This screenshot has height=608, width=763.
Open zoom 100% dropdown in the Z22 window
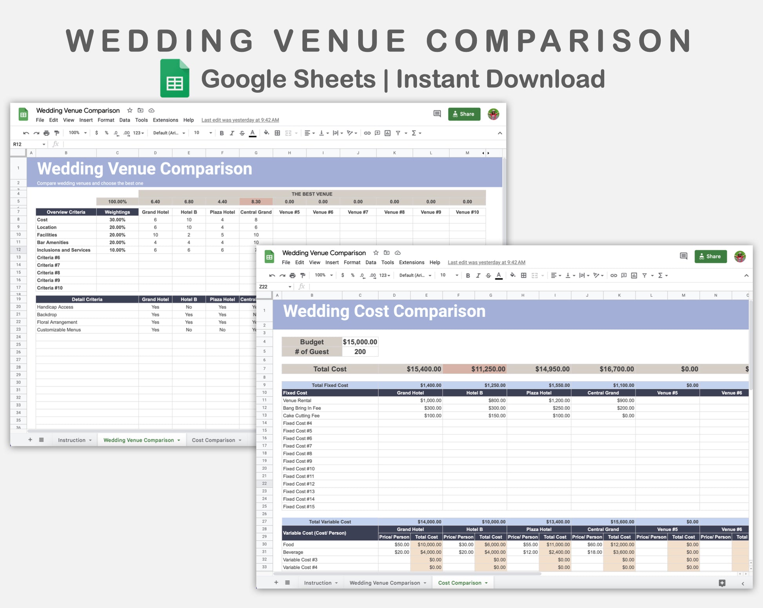point(324,275)
